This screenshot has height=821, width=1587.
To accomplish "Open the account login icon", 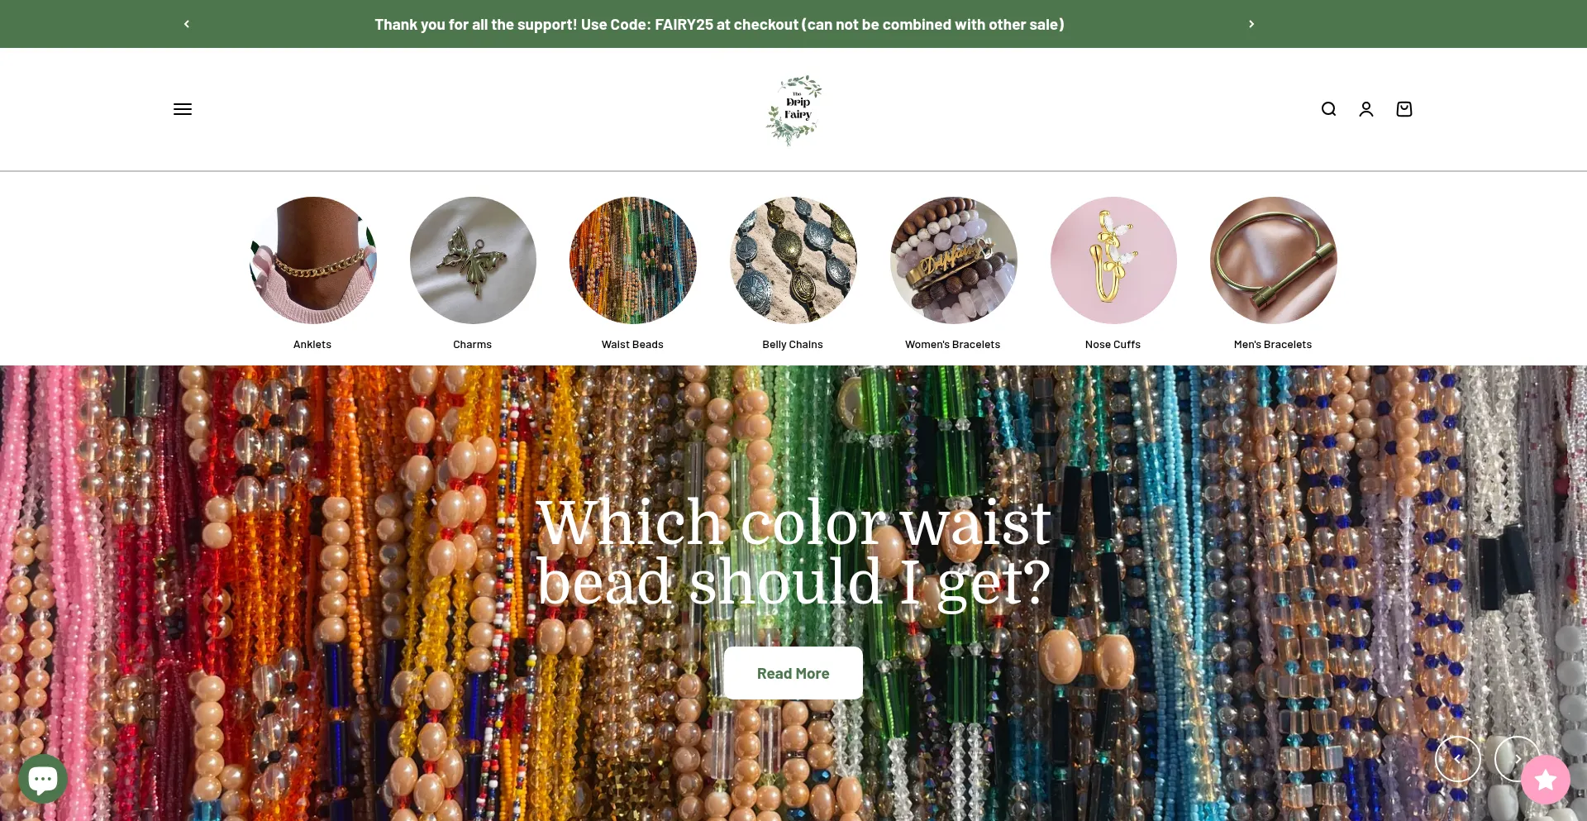I will point(1366,109).
